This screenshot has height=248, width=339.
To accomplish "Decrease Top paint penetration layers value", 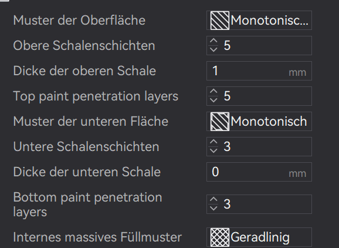I will point(213,100).
